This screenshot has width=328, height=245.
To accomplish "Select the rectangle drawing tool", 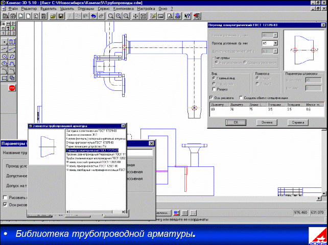I will click(x=5, y=78).
